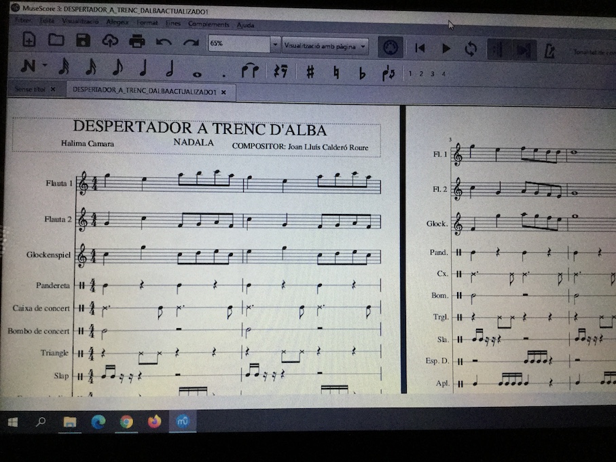Select the 'COMPOSITOR: Joan Lluís Calderó Roure' text
The image size is (616, 462).
pos(300,147)
